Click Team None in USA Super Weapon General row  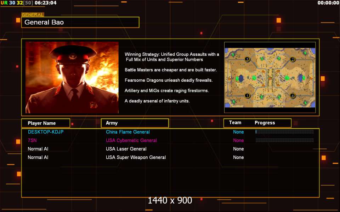click(x=238, y=157)
